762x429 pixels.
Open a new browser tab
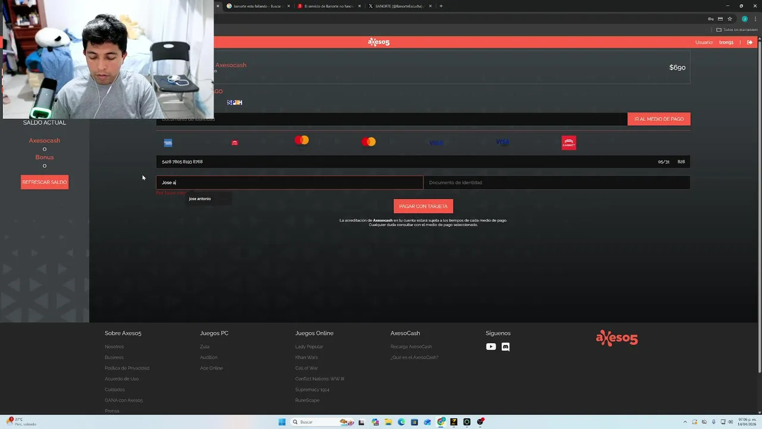[x=441, y=6]
